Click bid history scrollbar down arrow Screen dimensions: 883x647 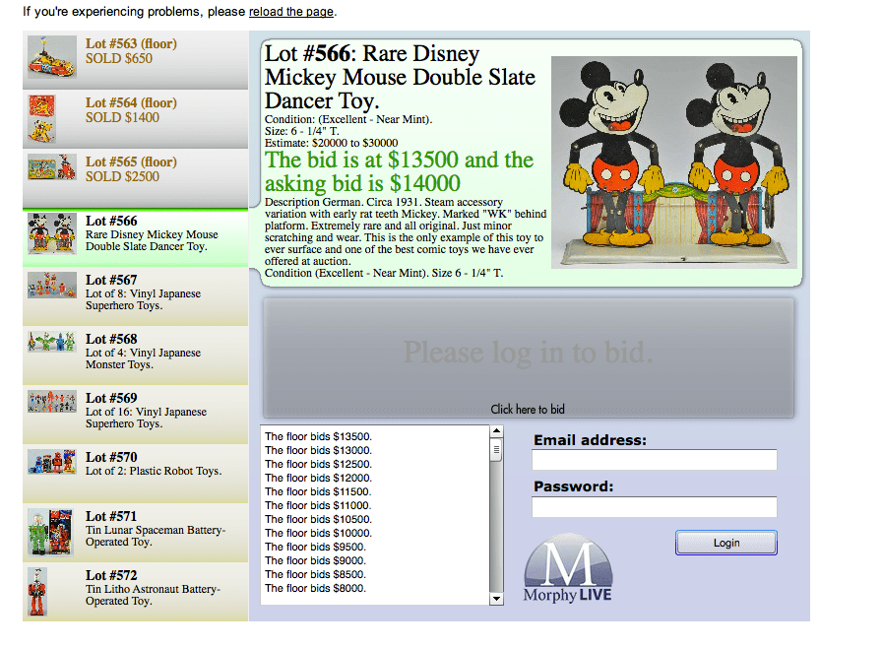[x=496, y=599]
